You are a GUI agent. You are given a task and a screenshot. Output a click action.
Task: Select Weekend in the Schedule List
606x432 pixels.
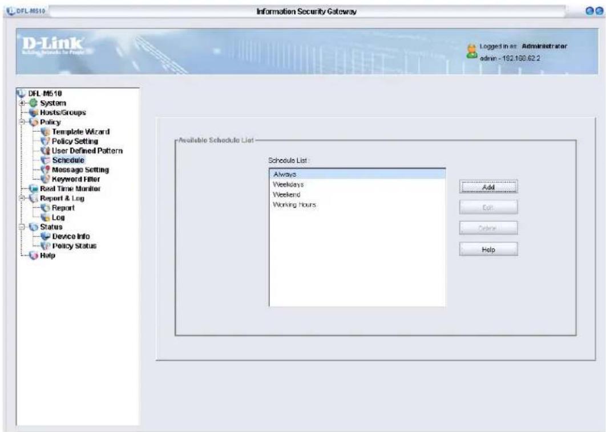[x=357, y=195]
